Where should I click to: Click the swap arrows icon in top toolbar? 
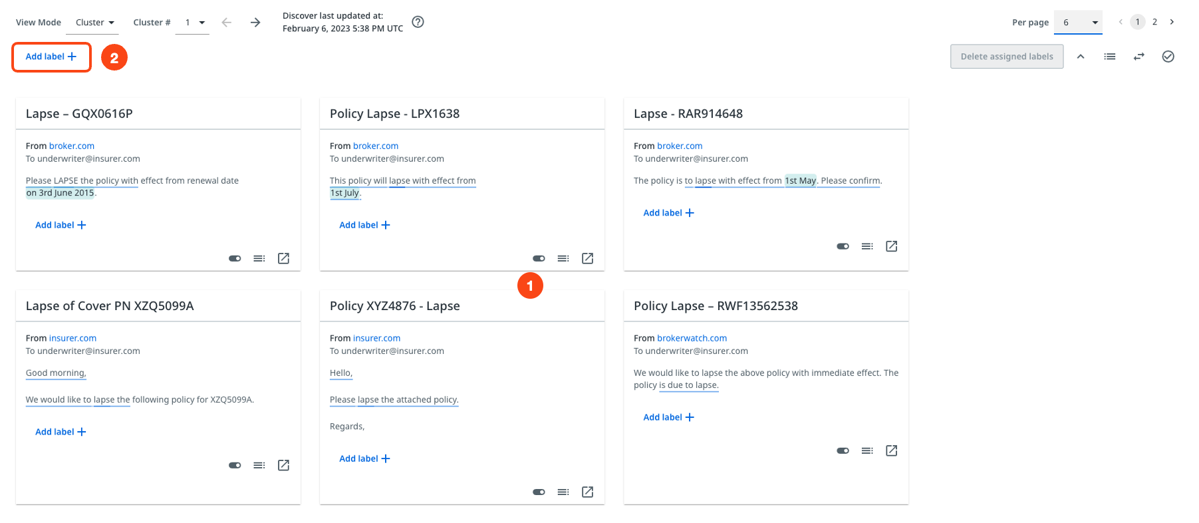click(1139, 57)
